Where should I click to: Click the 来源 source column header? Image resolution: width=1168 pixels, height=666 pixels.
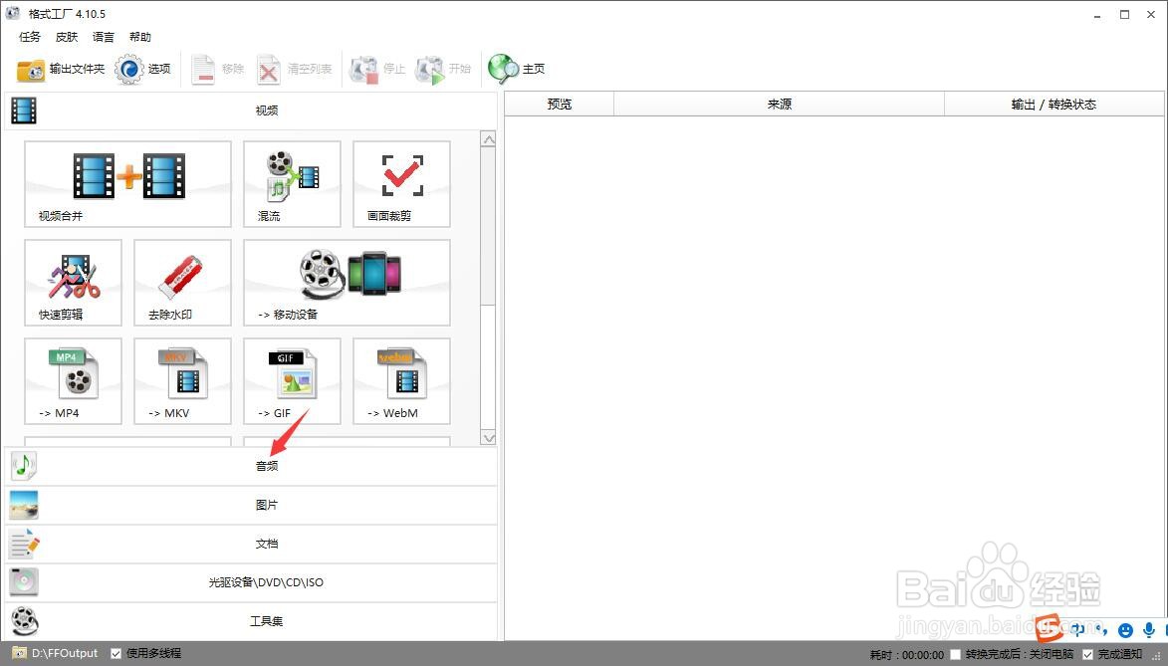(779, 105)
